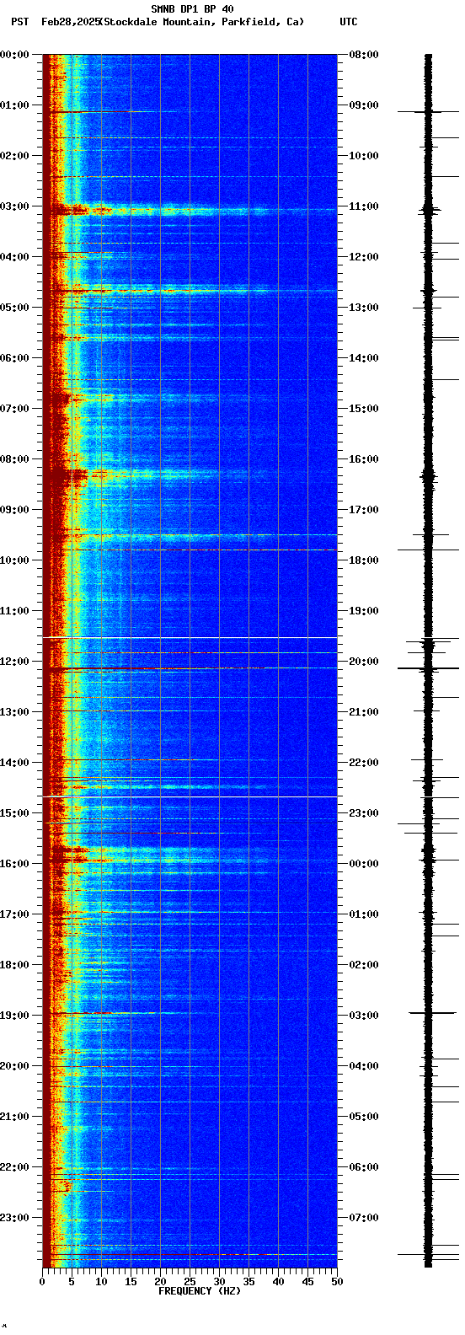
Task: Click 'Stockdale Mountain, Parkfield, Ca' location text
Action: pos(202,22)
